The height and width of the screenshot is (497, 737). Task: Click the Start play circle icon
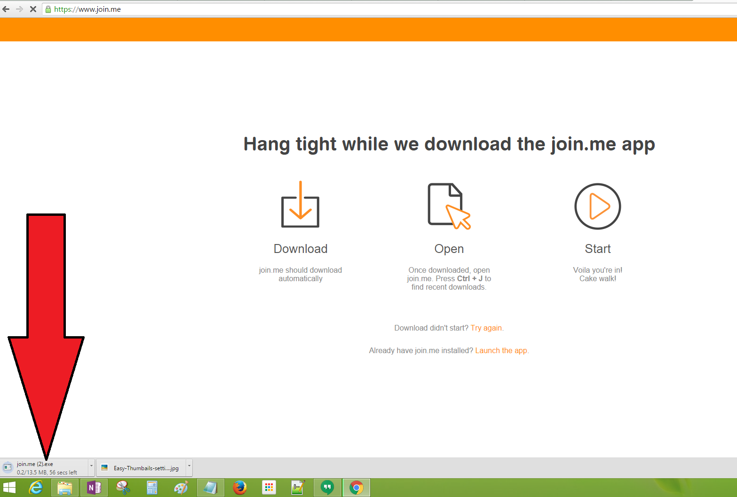click(598, 206)
